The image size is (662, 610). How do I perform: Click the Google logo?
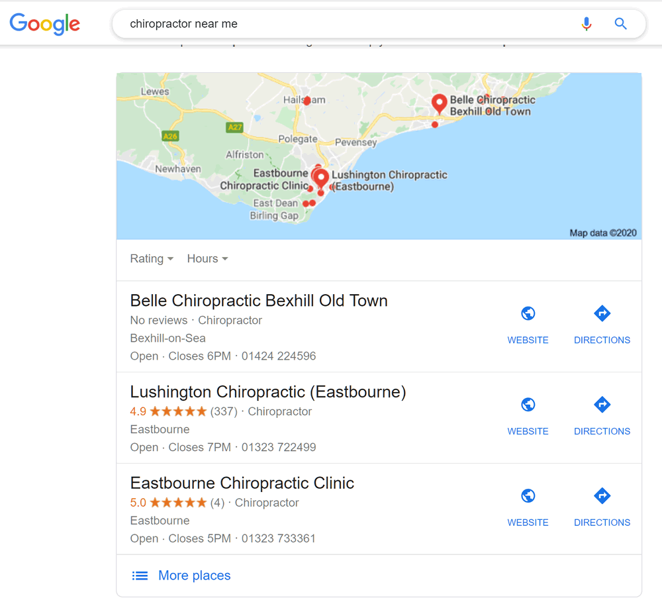point(45,24)
